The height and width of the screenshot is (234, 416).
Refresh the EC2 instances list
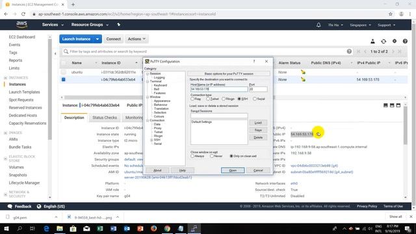click(x=383, y=41)
